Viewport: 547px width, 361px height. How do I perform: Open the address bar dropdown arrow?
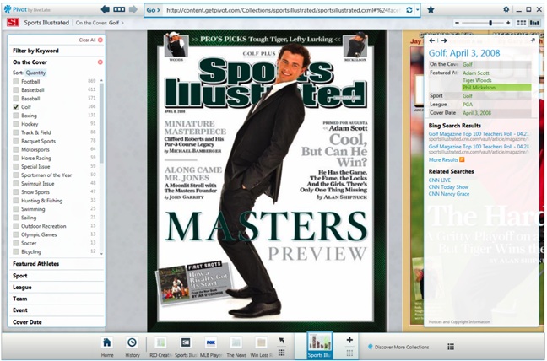click(x=417, y=10)
